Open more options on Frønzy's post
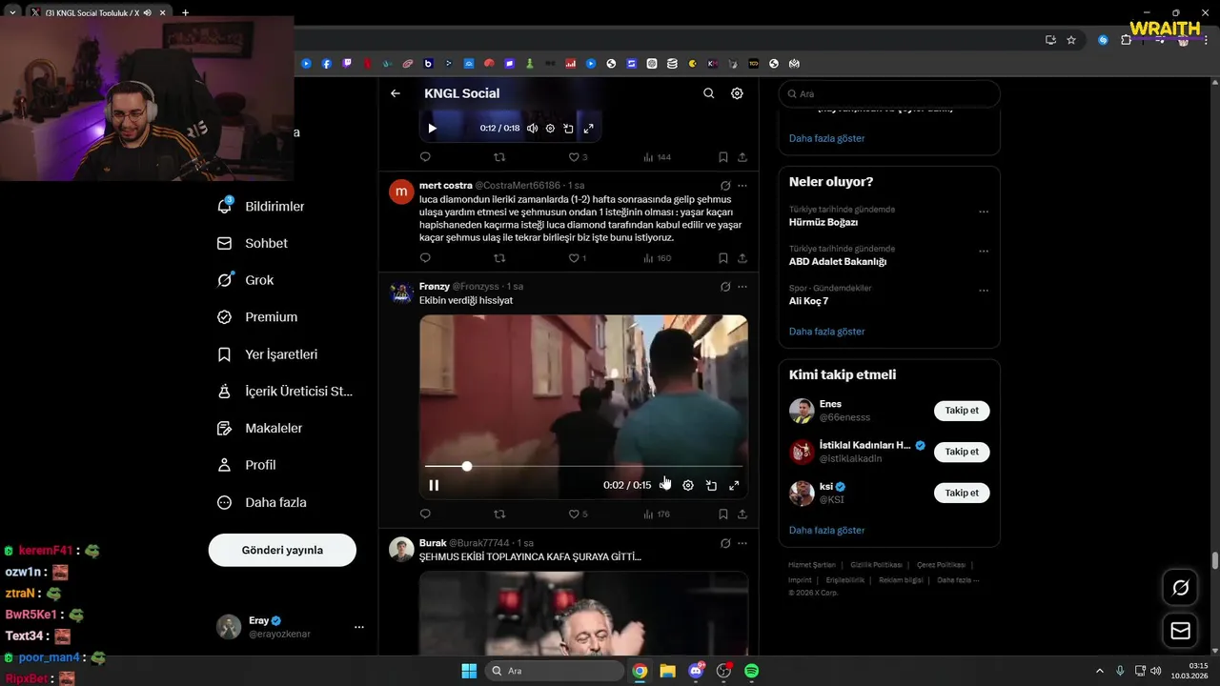This screenshot has height=686, width=1220. (x=742, y=287)
